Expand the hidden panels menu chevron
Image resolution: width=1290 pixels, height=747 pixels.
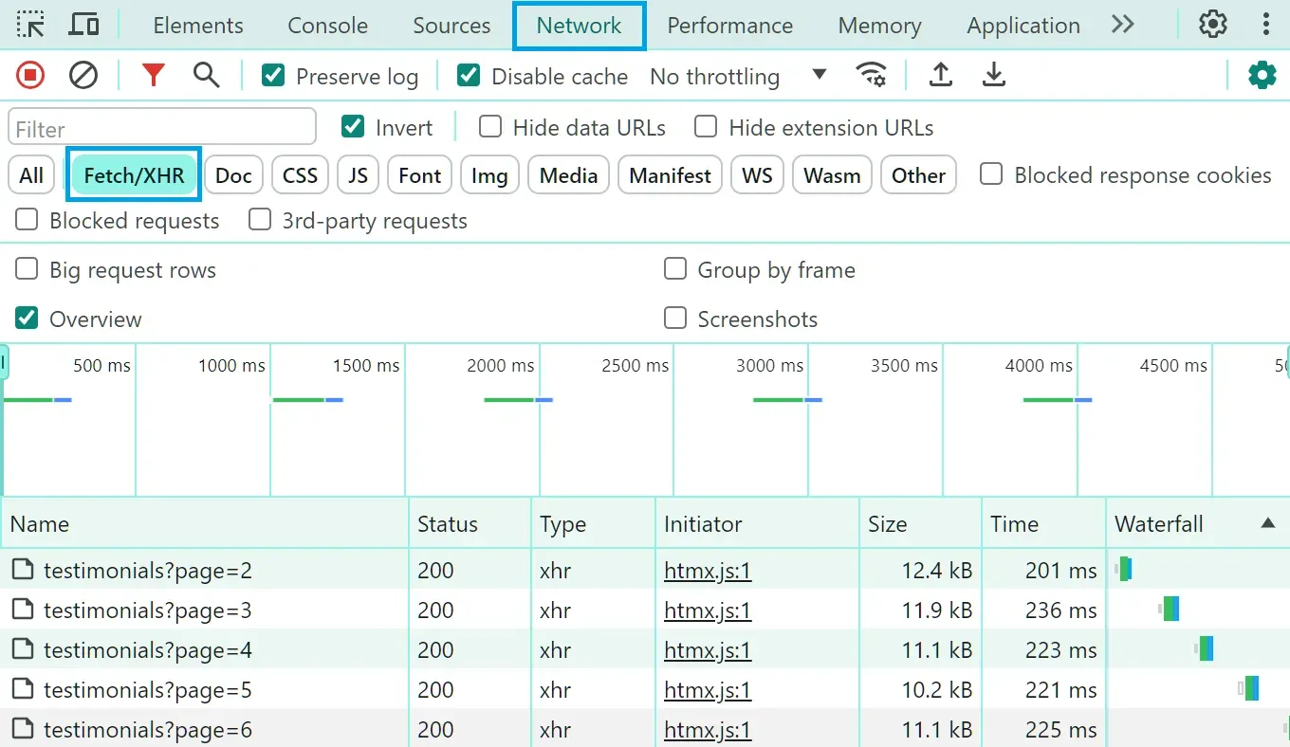(x=1122, y=26)
